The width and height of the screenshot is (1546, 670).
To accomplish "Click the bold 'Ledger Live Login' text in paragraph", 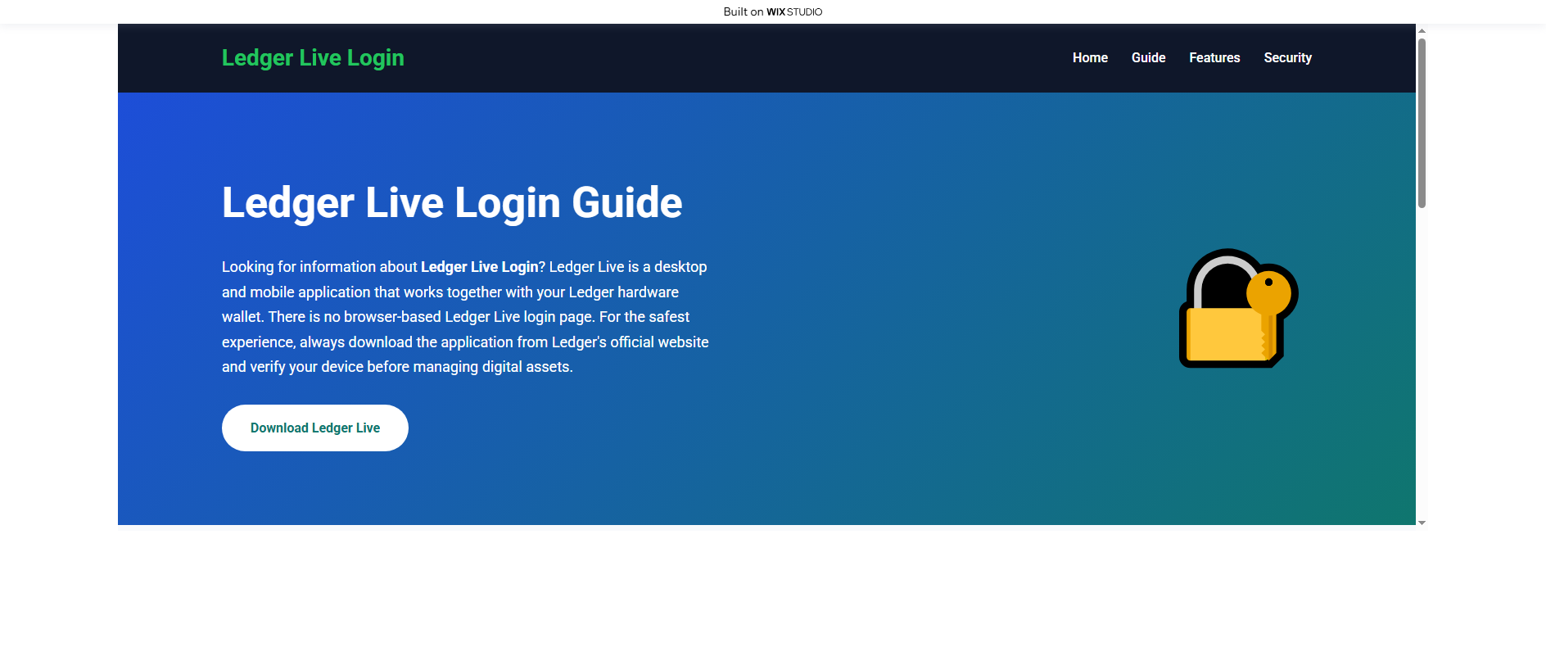I will [479, 267].
